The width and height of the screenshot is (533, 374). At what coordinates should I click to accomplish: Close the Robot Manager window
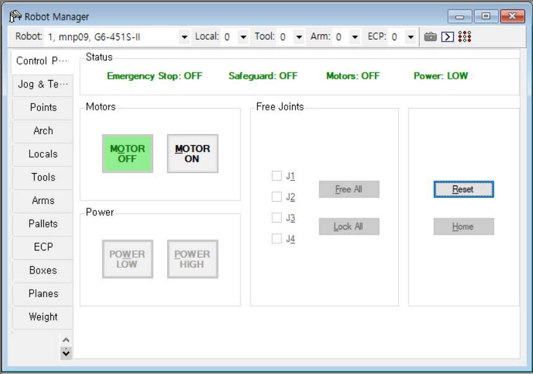coord(513,16)
